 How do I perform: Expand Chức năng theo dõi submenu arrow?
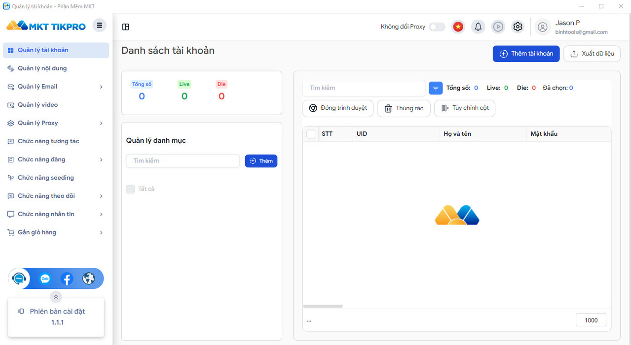tap(101, 196)
